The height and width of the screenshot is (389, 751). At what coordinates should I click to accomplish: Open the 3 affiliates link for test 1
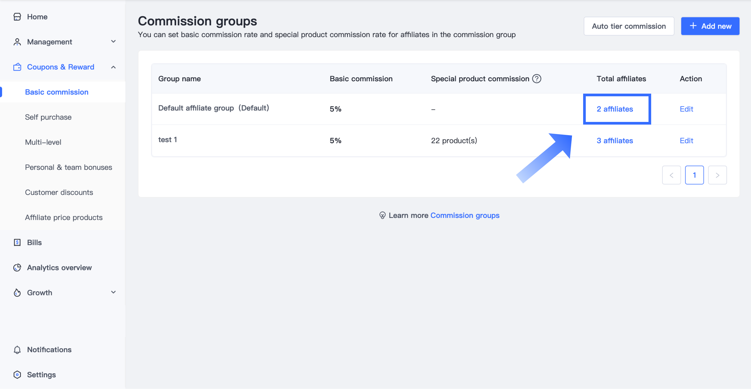pos(615,140)
